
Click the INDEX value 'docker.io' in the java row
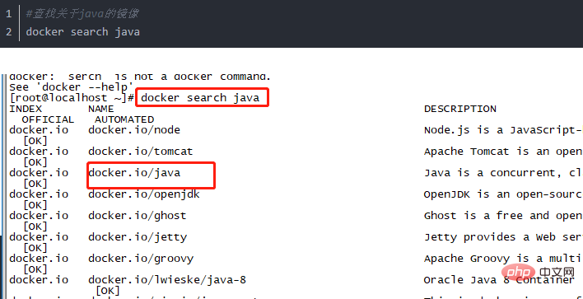pyautogui.click(x=39, y=173)
